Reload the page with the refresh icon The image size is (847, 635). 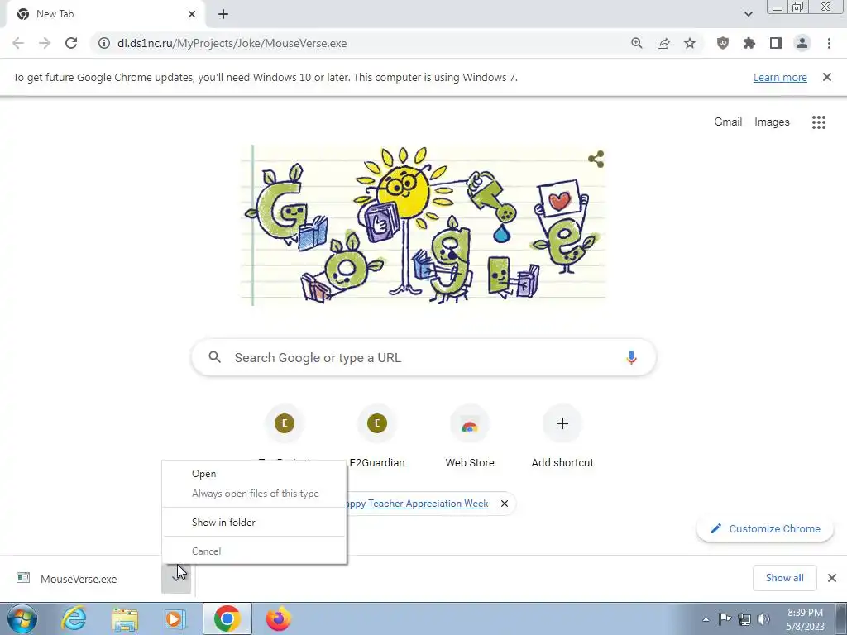pyautogui.click(x=71, y=43)
